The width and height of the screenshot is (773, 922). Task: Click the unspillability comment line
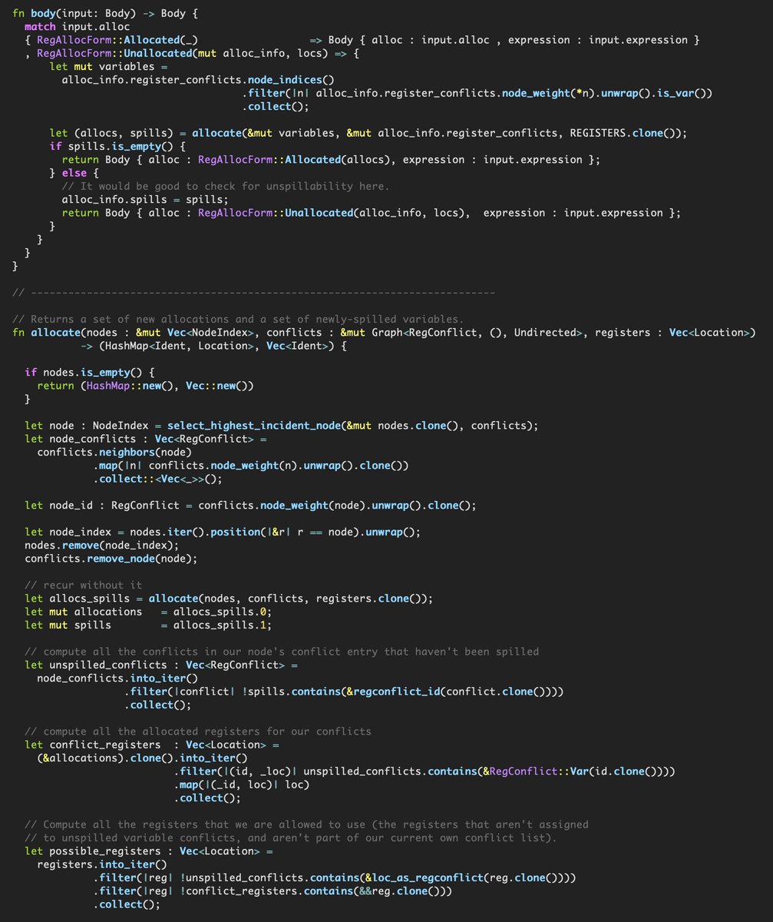[x=226, y=186]
